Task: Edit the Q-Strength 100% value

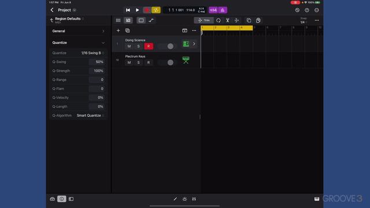Action: click(x=97, y=70)
